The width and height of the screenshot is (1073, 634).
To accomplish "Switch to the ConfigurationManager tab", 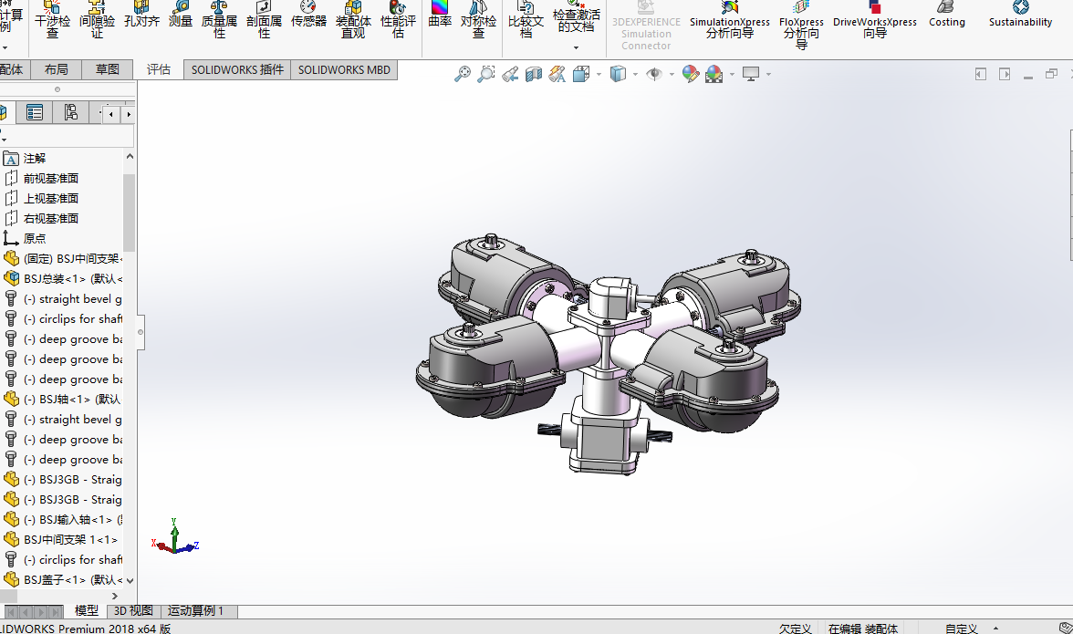I will [70, 112].
